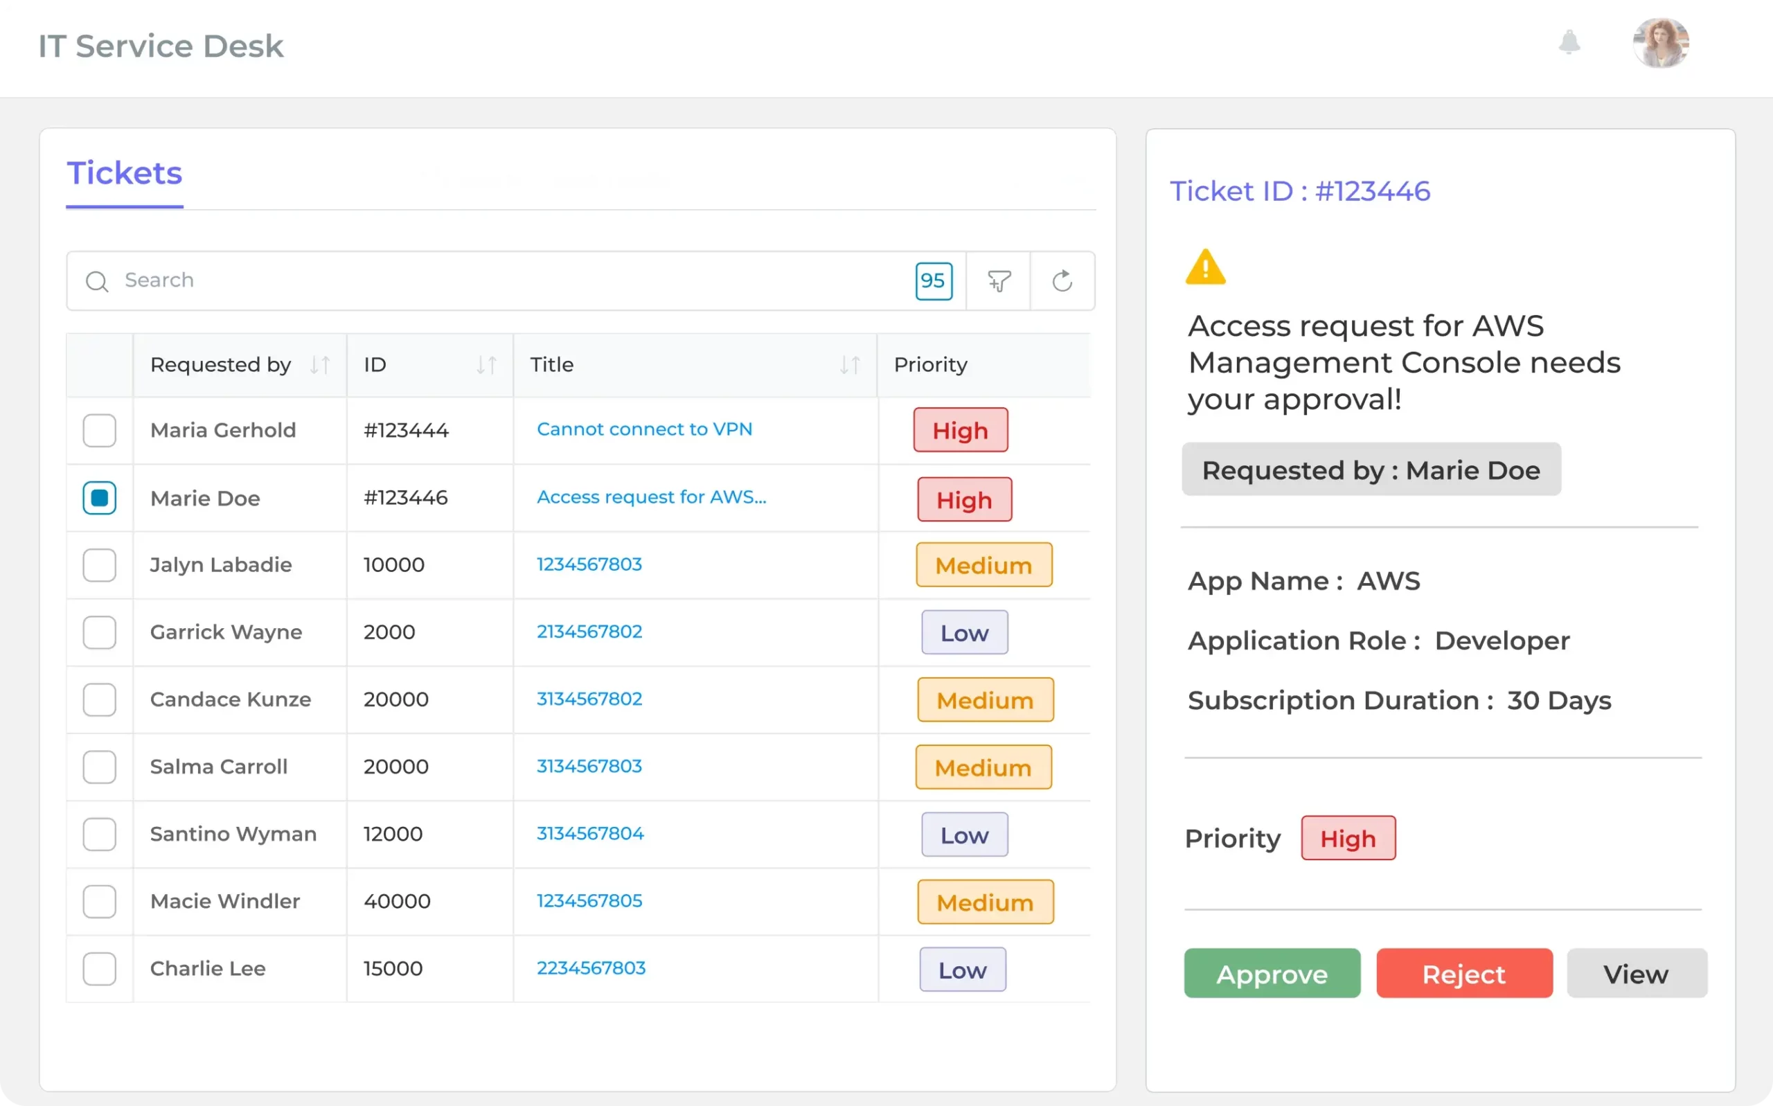Screen dimensions: 1773x1106
Task: Open the user profile avatar
Action: [1660, 43]
